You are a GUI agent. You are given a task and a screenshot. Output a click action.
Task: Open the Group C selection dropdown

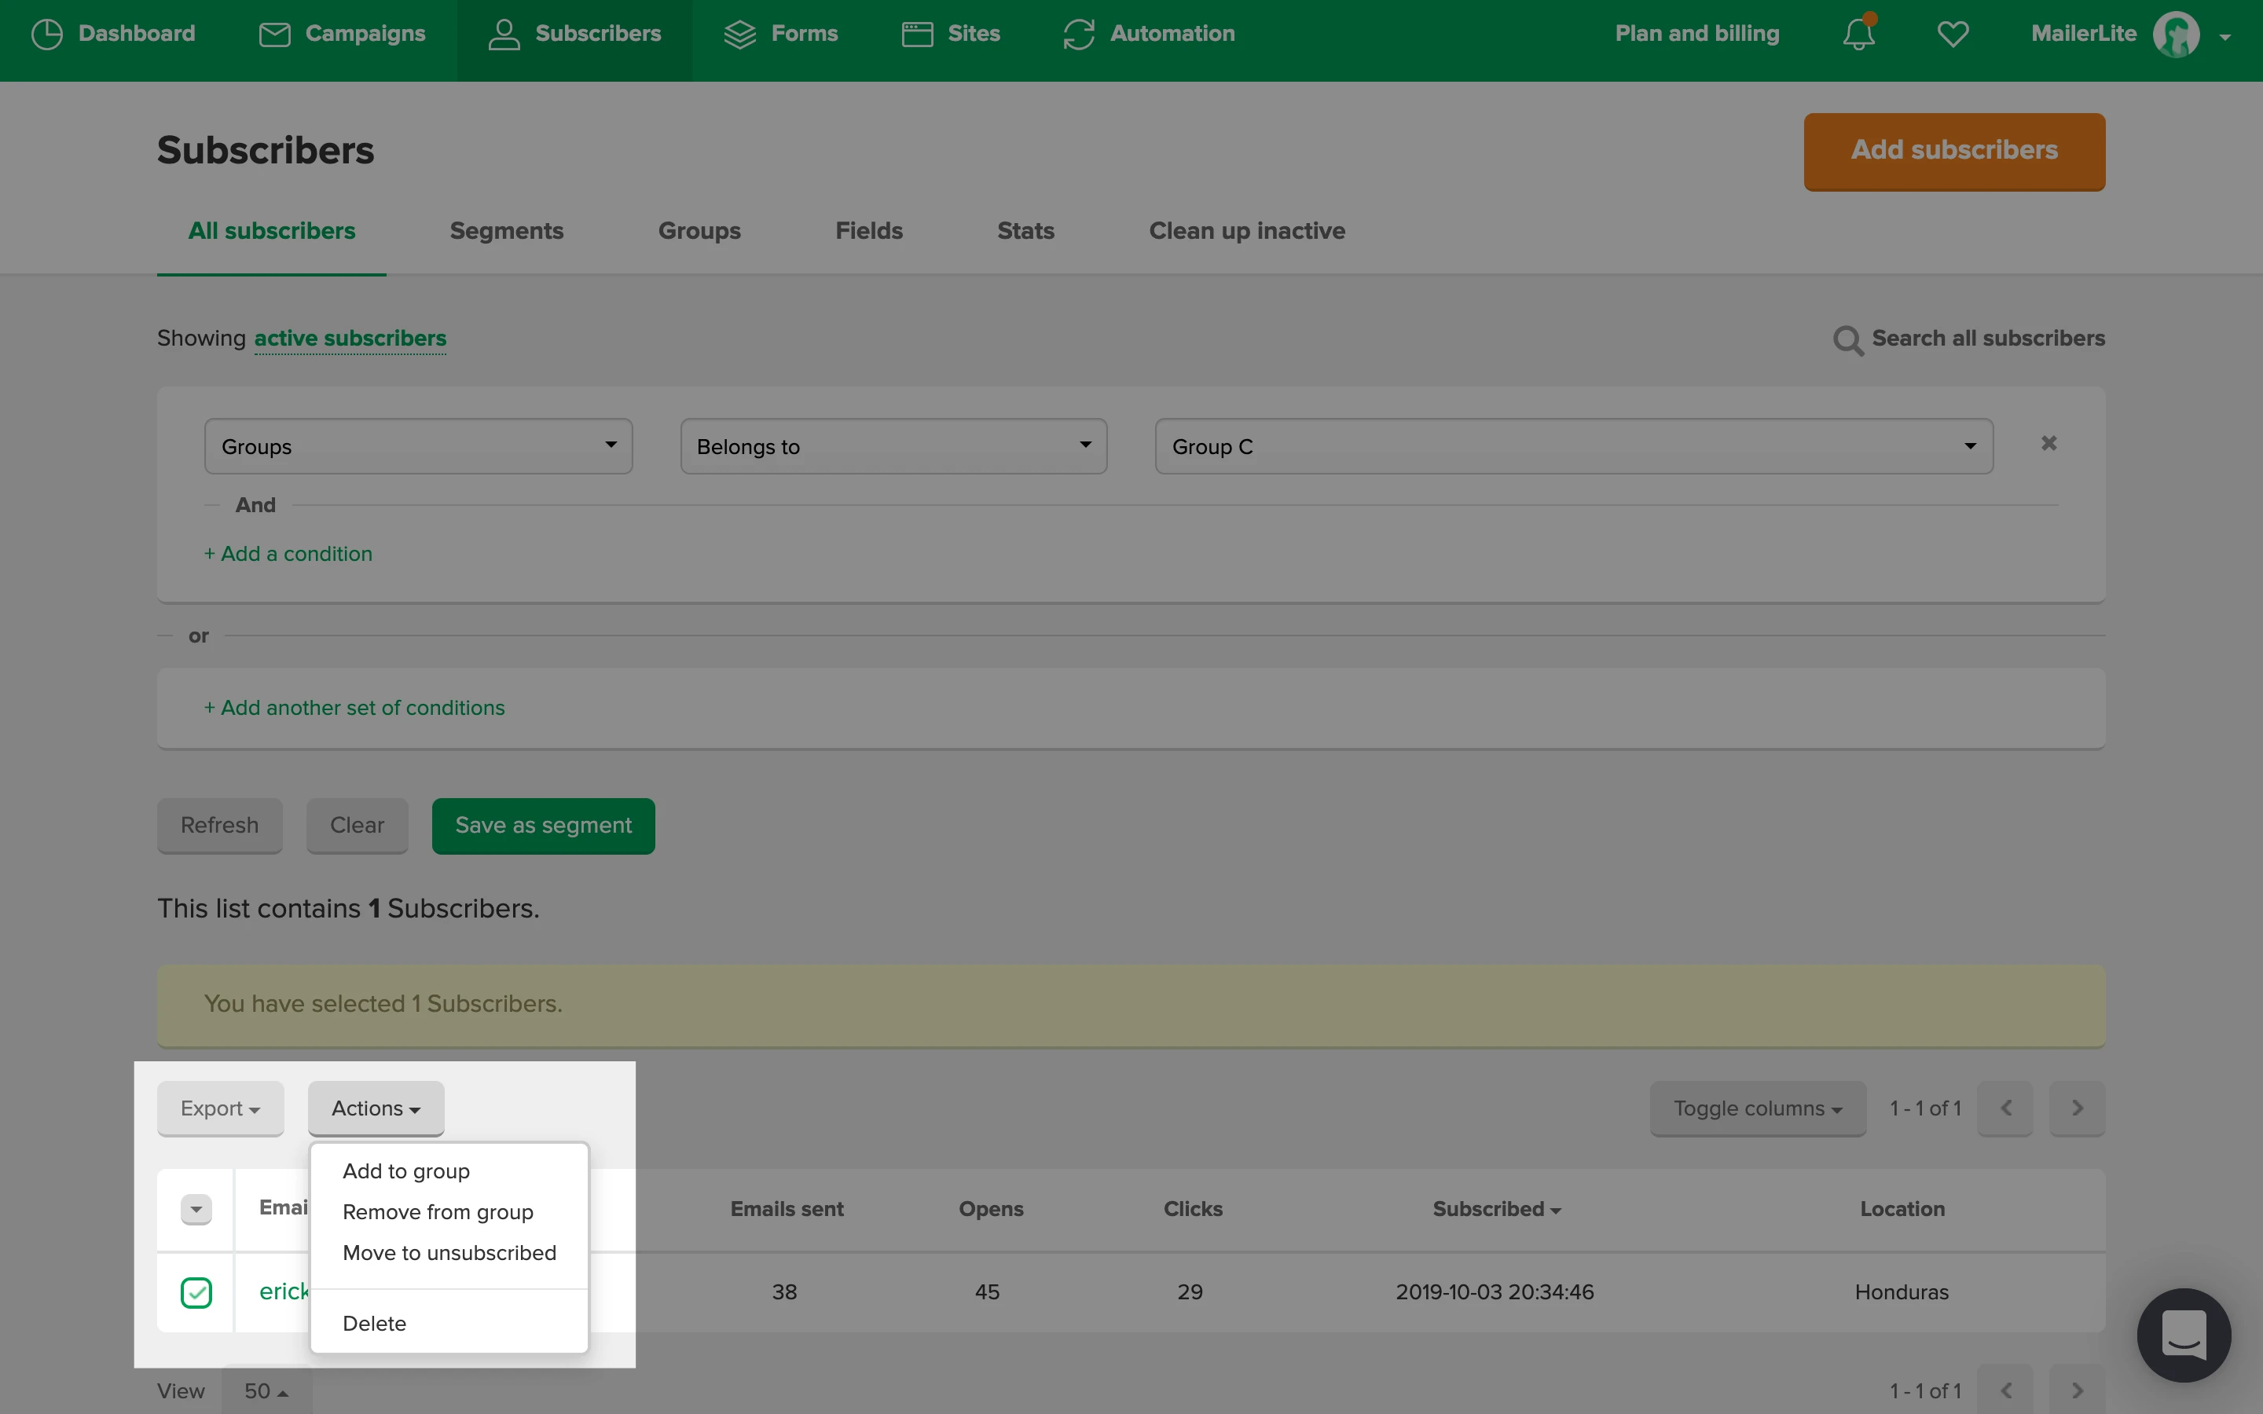[1573, 447]
